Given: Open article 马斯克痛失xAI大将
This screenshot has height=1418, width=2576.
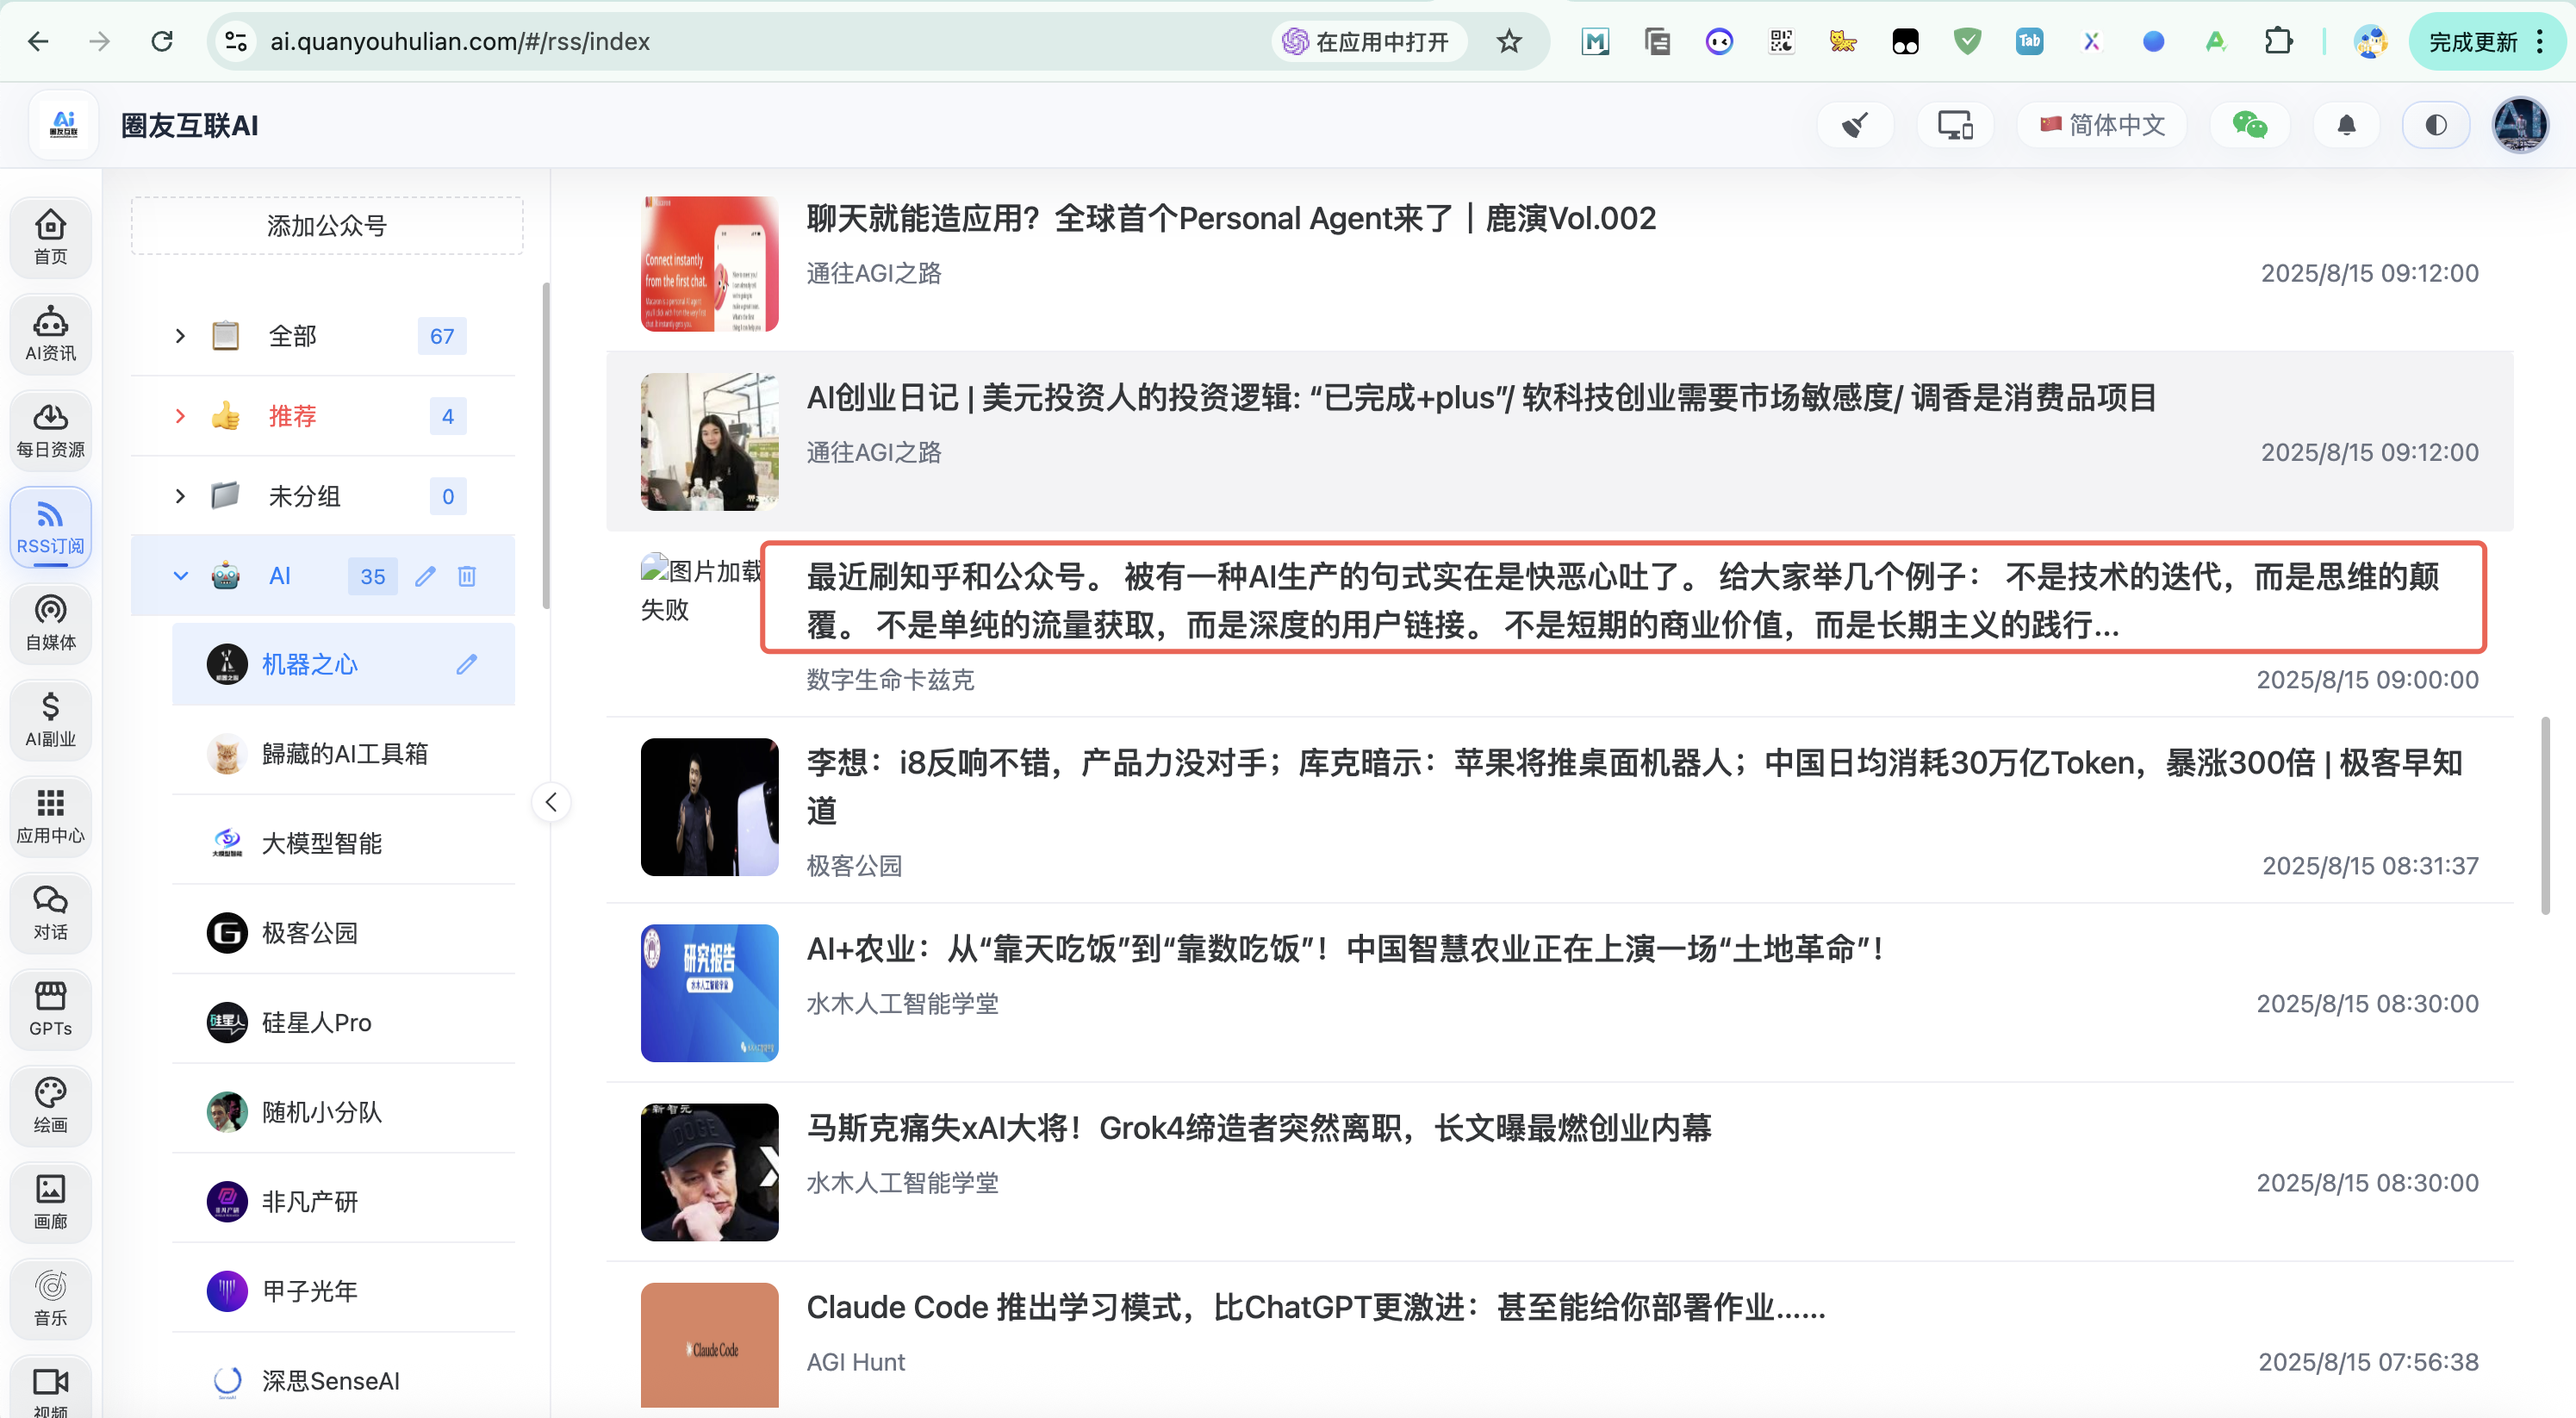Looking at the screenshot, I should click(x=1259, y=1128).
